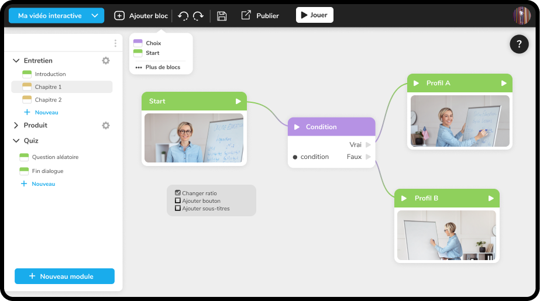Select the Start block green header
This screenshot has height=301, width=540.
click(x=194, y=101)
